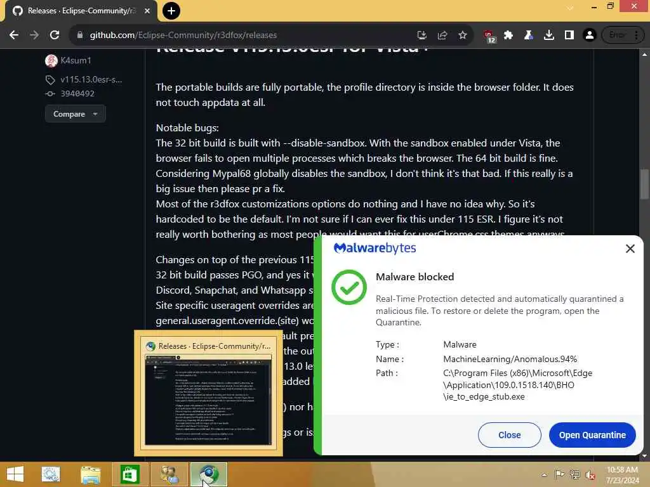650x487 pixels.
Task: Click the install app icon in address bar
Action: (421, 36)
